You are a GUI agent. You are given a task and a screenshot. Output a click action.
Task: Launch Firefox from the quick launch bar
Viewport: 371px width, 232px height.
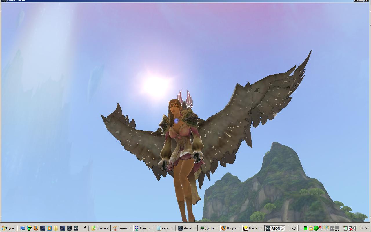[x=36, y=228]
